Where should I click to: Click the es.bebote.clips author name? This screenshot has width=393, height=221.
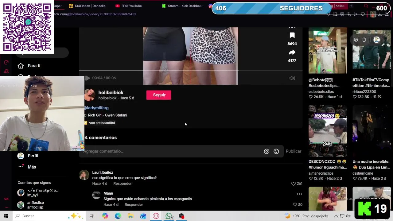pos(321,92)
